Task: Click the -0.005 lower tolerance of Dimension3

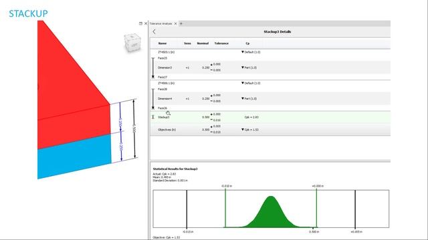Action: pos(215,70)
